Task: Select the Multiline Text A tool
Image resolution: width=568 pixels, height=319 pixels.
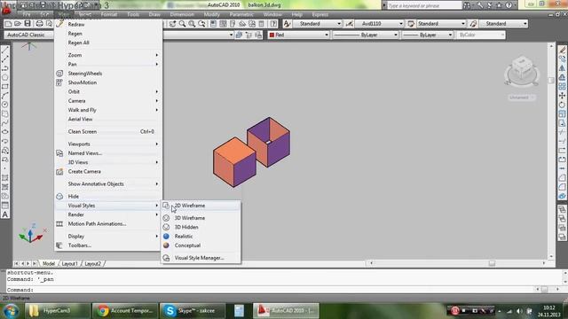Action: point(5,214)
